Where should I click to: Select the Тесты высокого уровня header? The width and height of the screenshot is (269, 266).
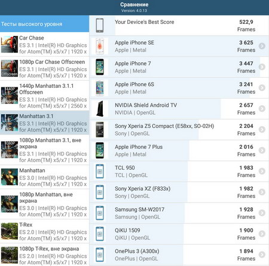click(x=44, y=24)
